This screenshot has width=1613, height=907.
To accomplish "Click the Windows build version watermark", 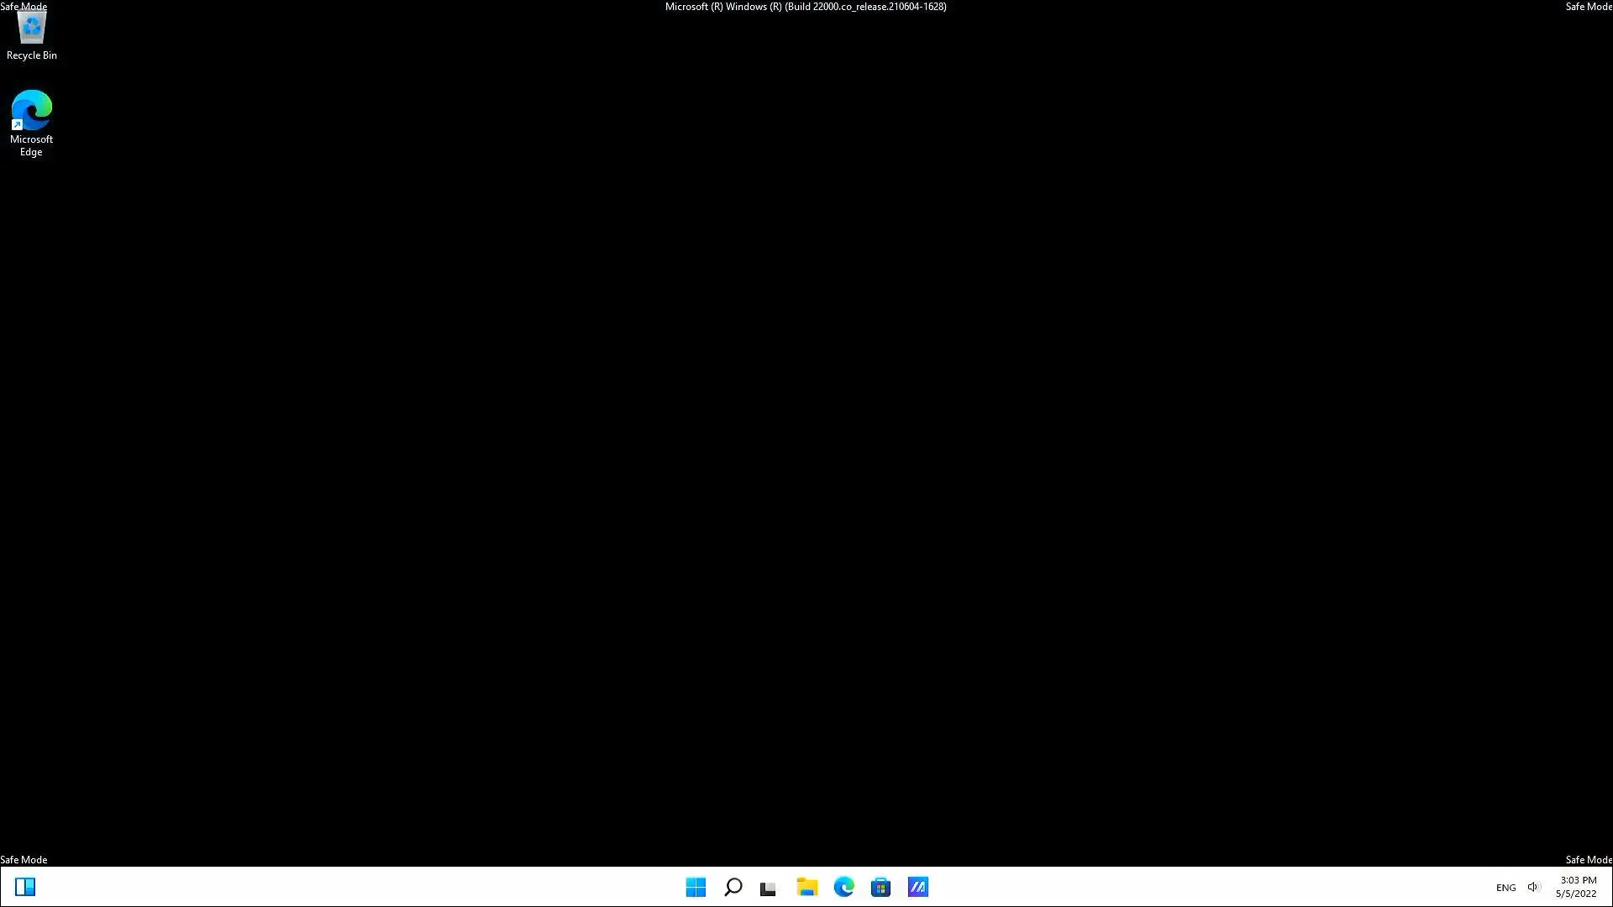I will tap(805, 6).
